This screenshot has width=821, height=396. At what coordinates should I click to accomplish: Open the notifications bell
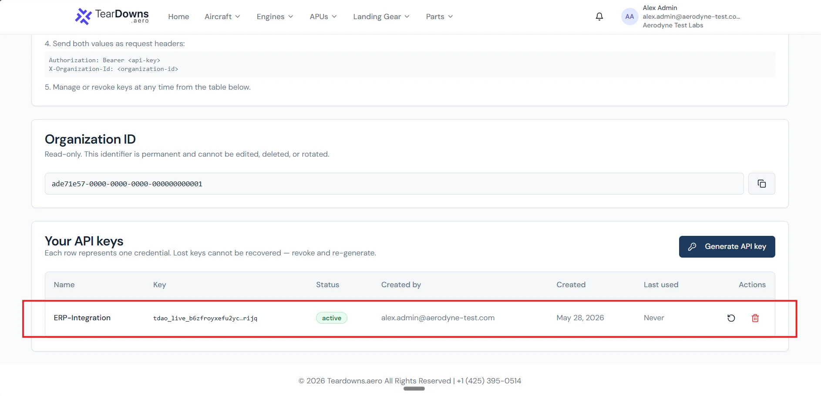click(x=599, y=17)
